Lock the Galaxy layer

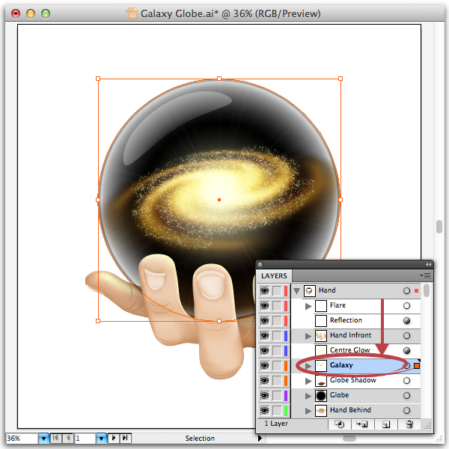point(277,366)
